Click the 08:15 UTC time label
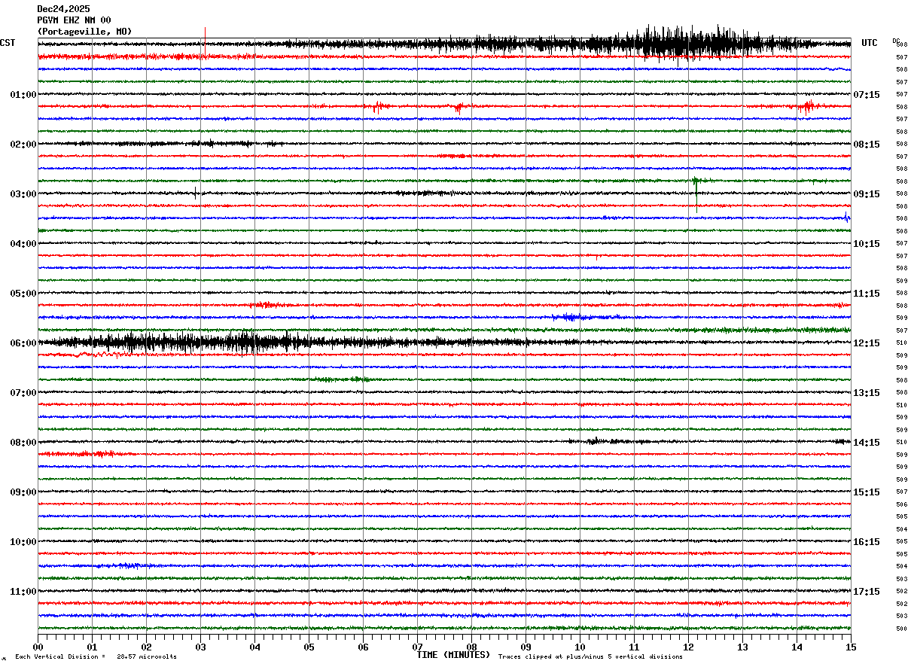Viewport: 911px width, 667px height. pyautogui.click(x=867, y=145)
